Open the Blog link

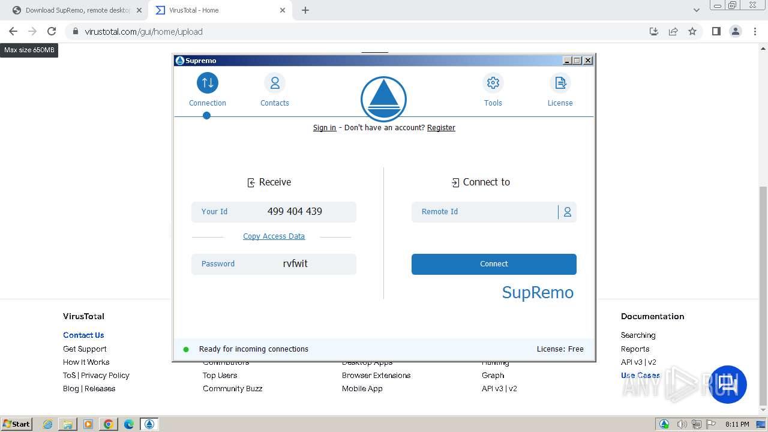click(71, 389)
